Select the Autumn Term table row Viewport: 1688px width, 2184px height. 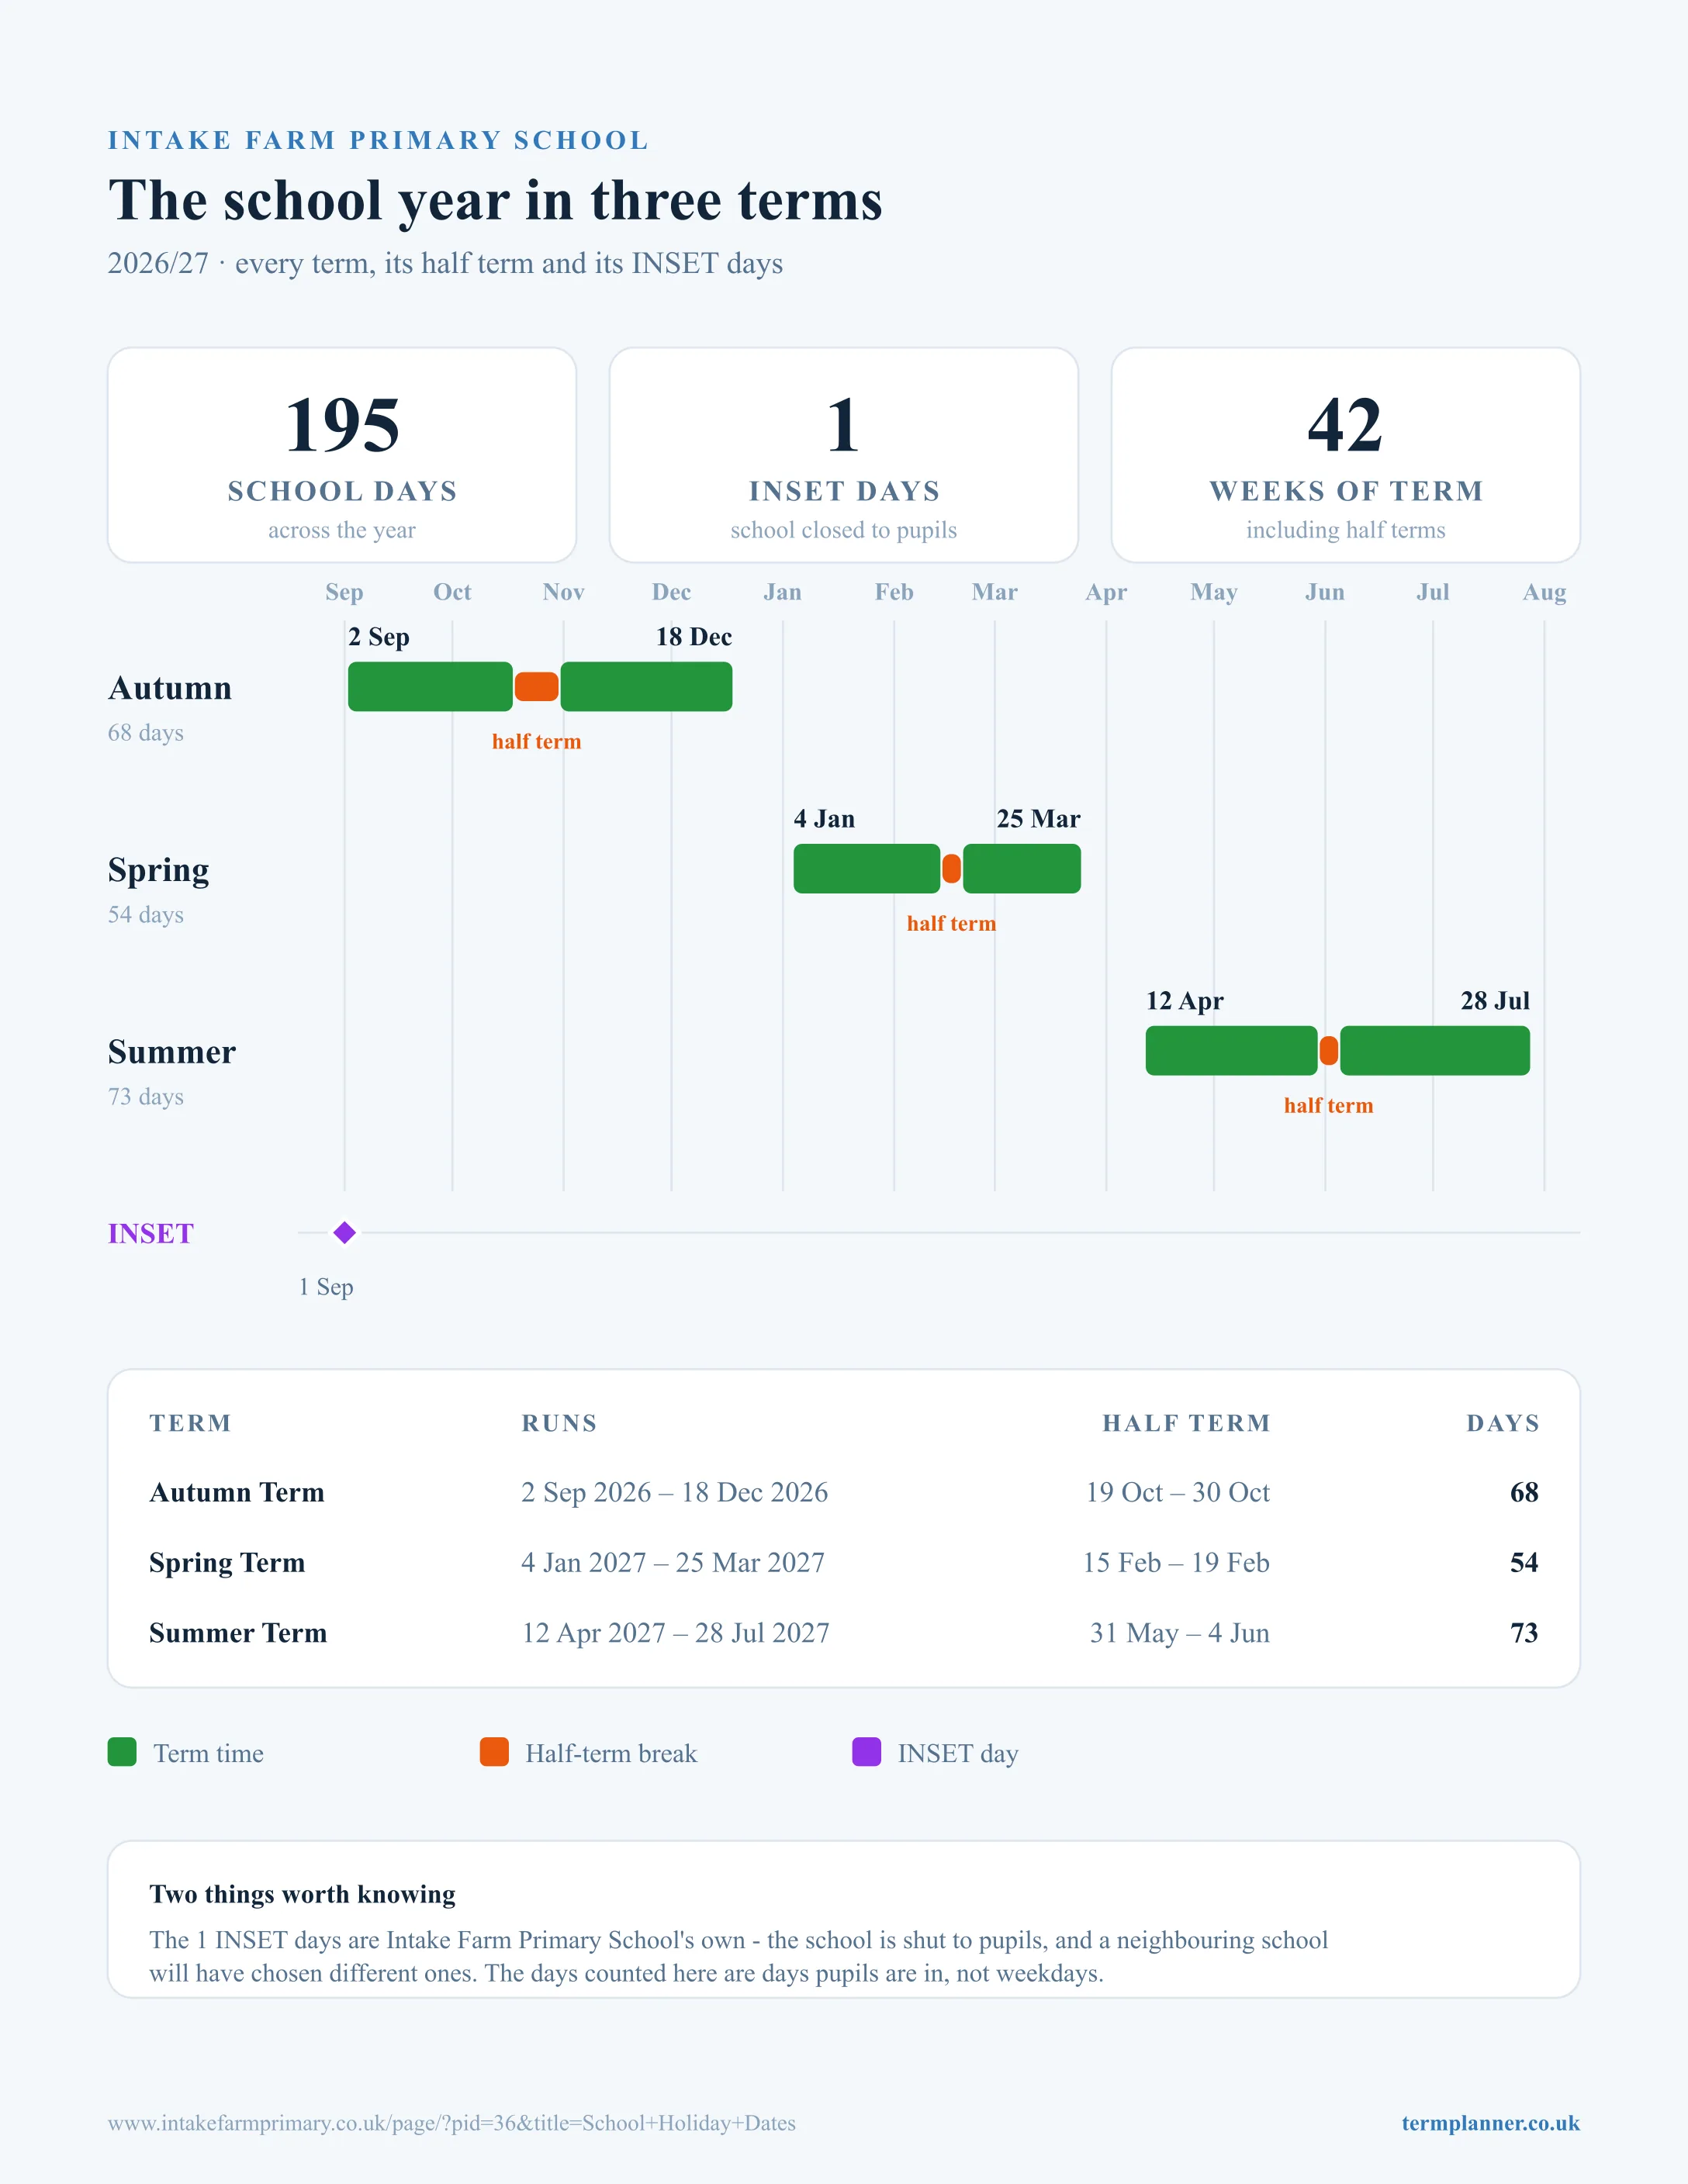844,1492
